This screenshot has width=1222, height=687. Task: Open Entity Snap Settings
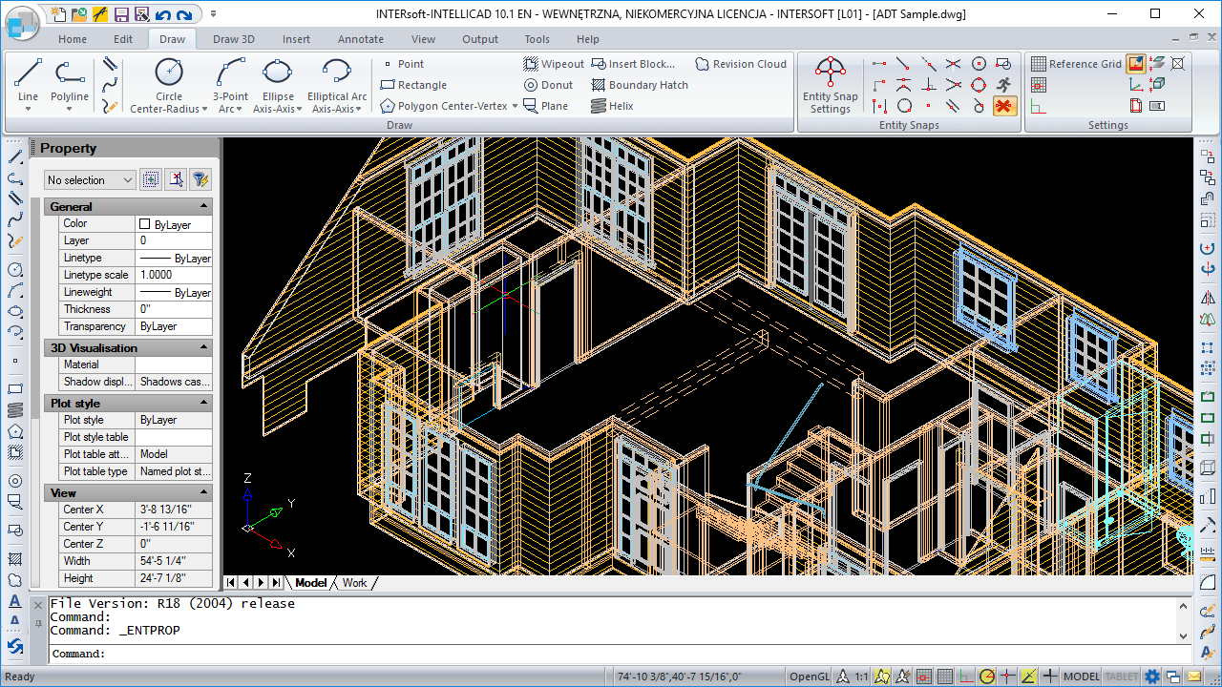(x=830, y=85)
